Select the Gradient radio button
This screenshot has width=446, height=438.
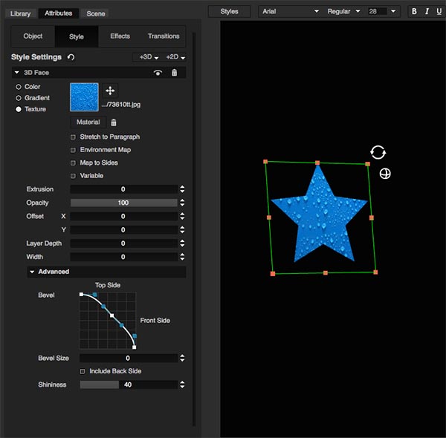(19, 98)
